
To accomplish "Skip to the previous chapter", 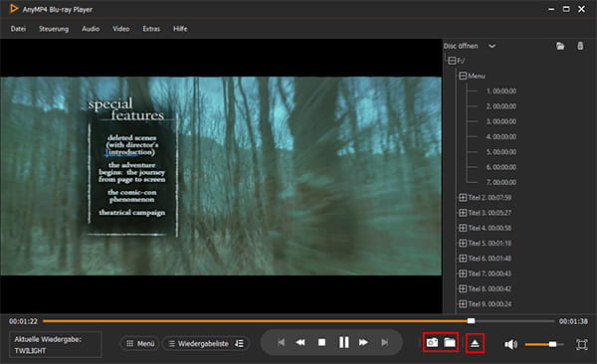I will coord(281,343).
